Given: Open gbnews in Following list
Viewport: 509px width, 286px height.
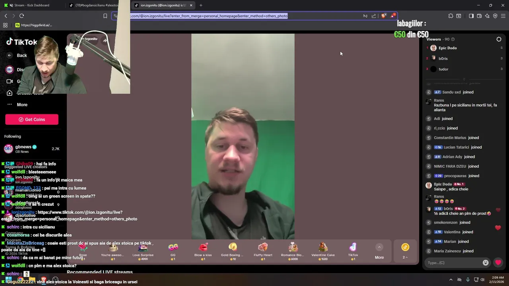Looking at the screenshot, I should click(x=32, y=149).
